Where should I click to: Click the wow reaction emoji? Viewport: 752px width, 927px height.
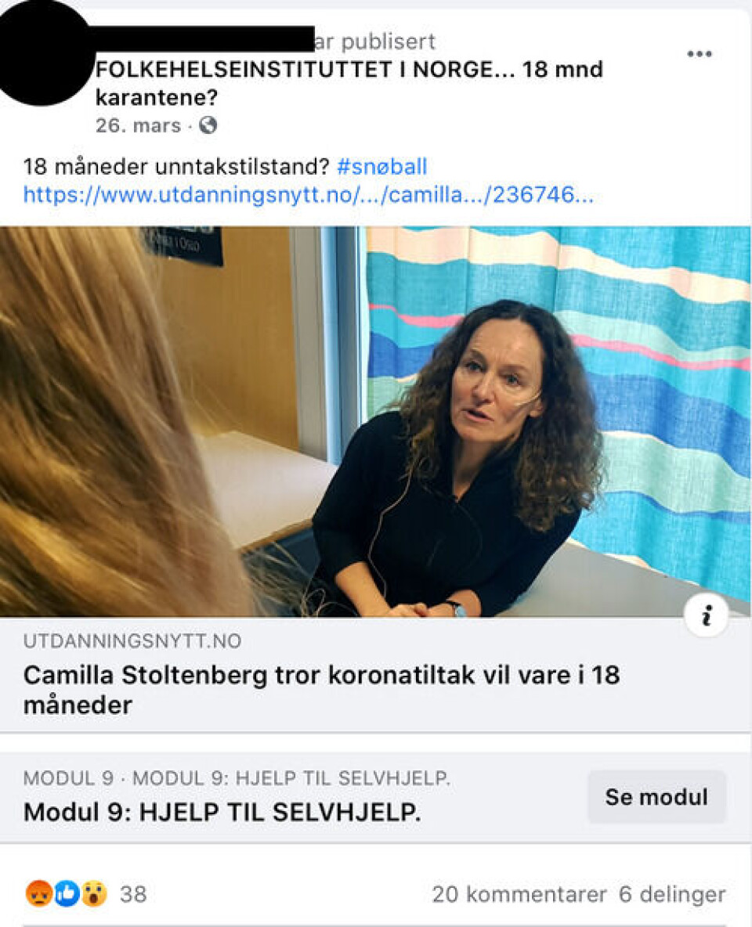(x=94, y=893)
